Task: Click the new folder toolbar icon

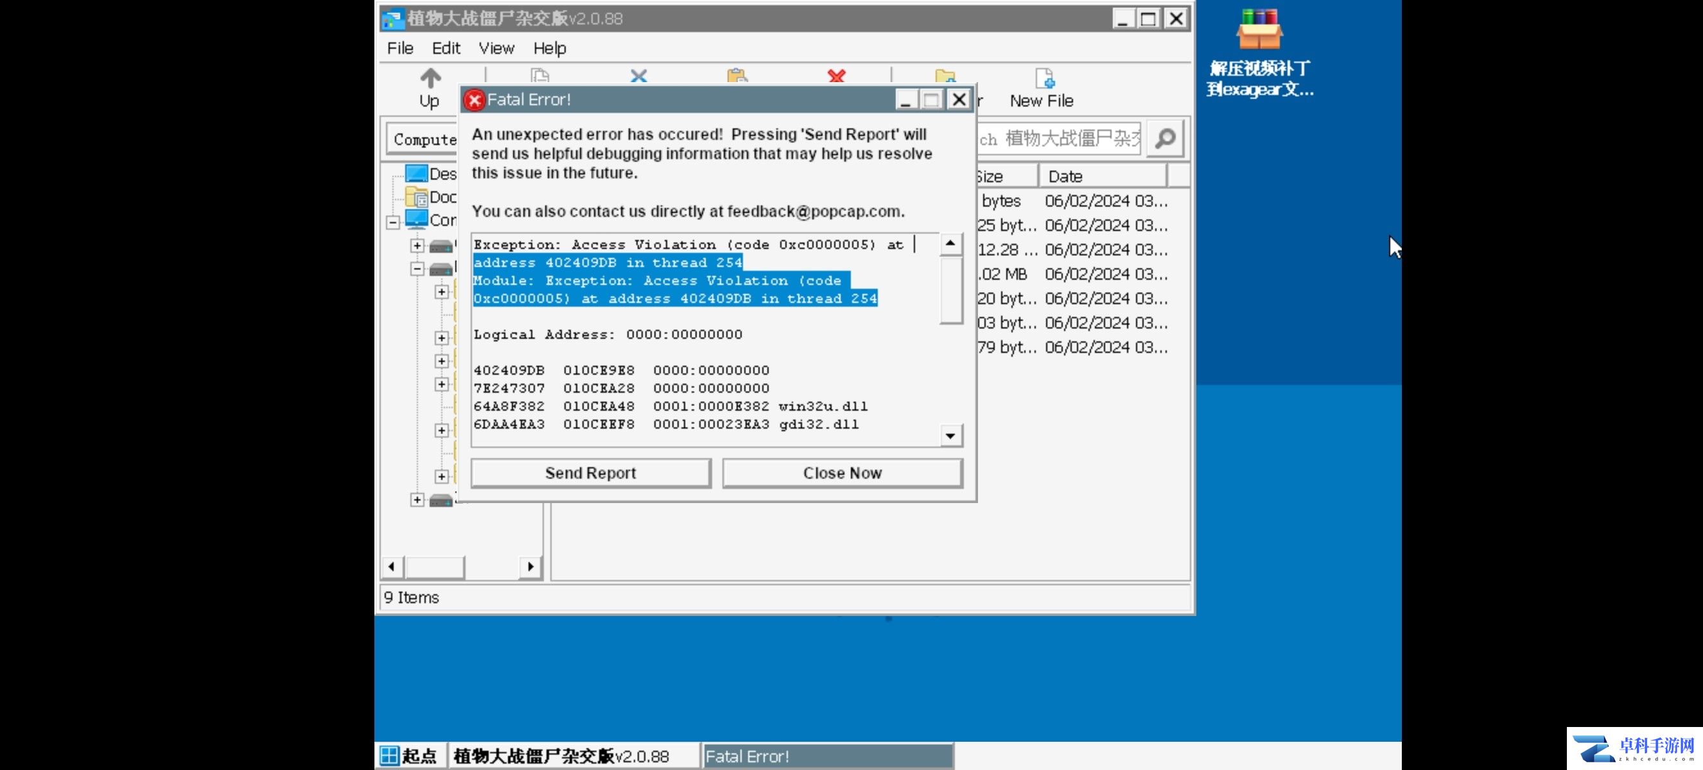Action: [x=945, y=75]
